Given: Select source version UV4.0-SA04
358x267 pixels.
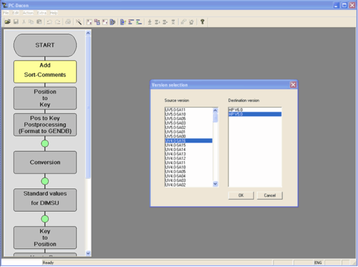Looking at the screenshot, I should [x=189, y=176].
